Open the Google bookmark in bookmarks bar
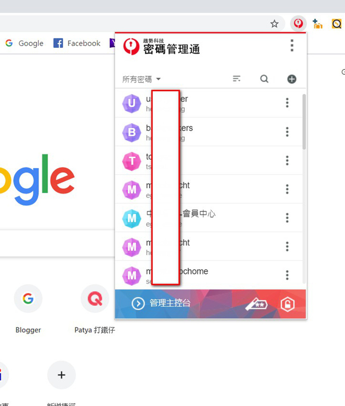 tap(24, 43)
